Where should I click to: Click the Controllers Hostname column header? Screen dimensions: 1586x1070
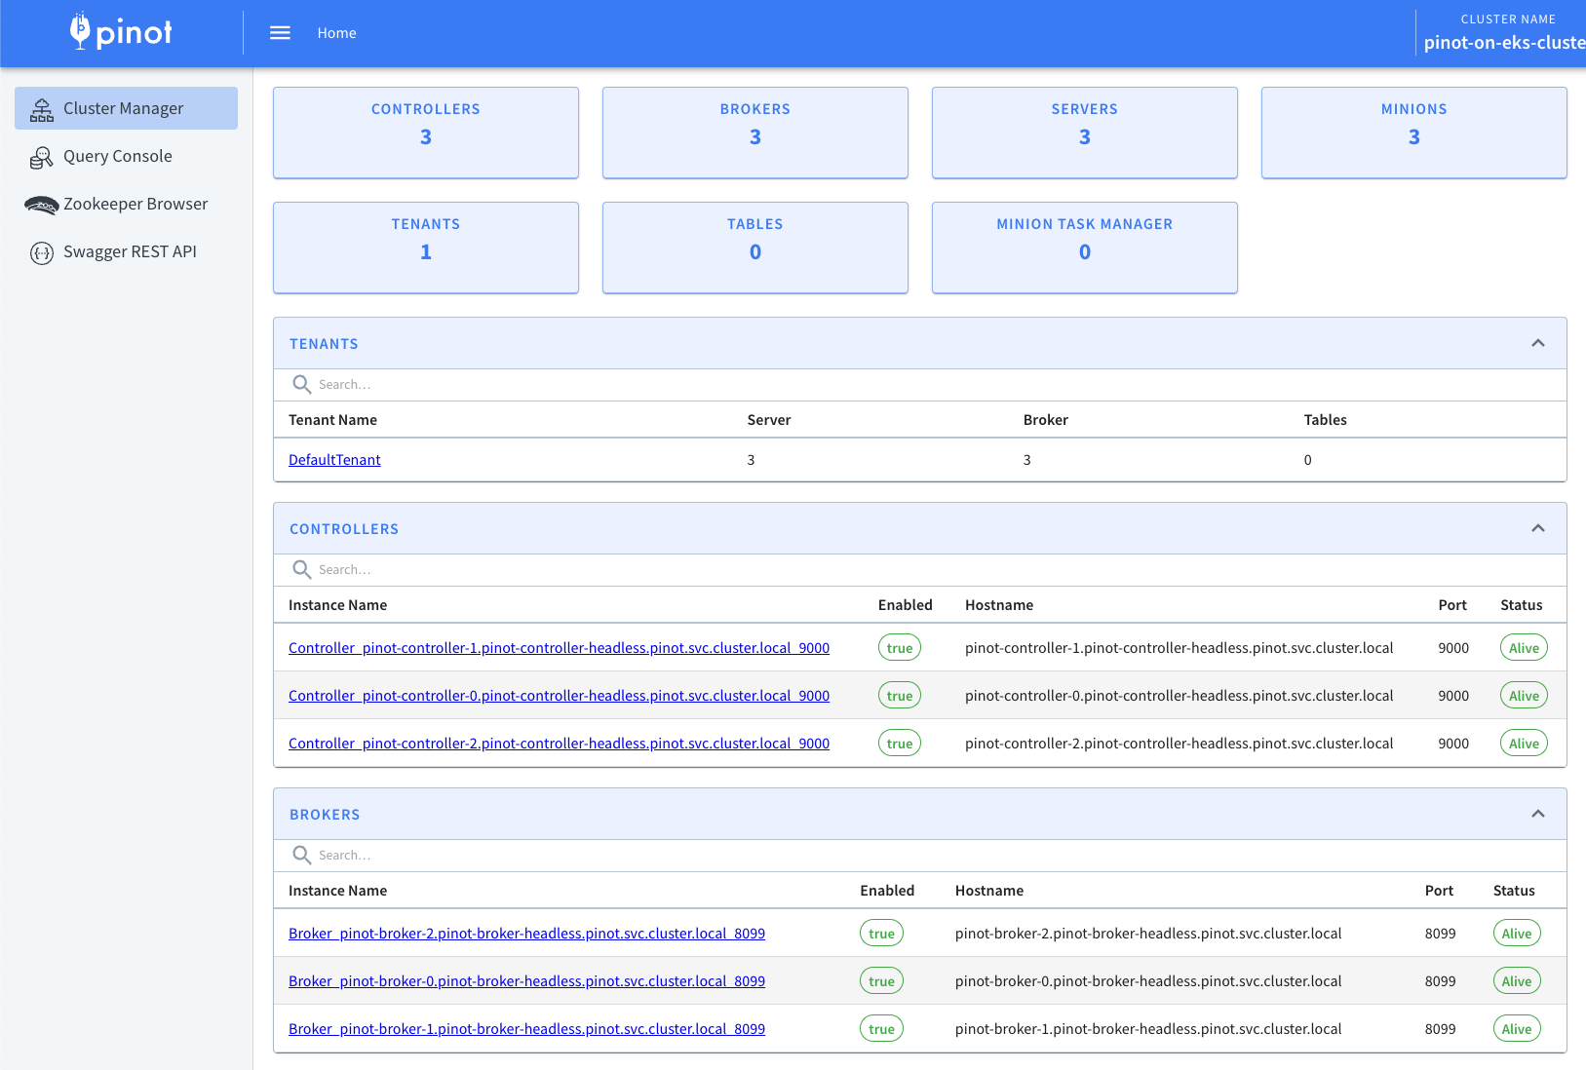click(999, 605)
